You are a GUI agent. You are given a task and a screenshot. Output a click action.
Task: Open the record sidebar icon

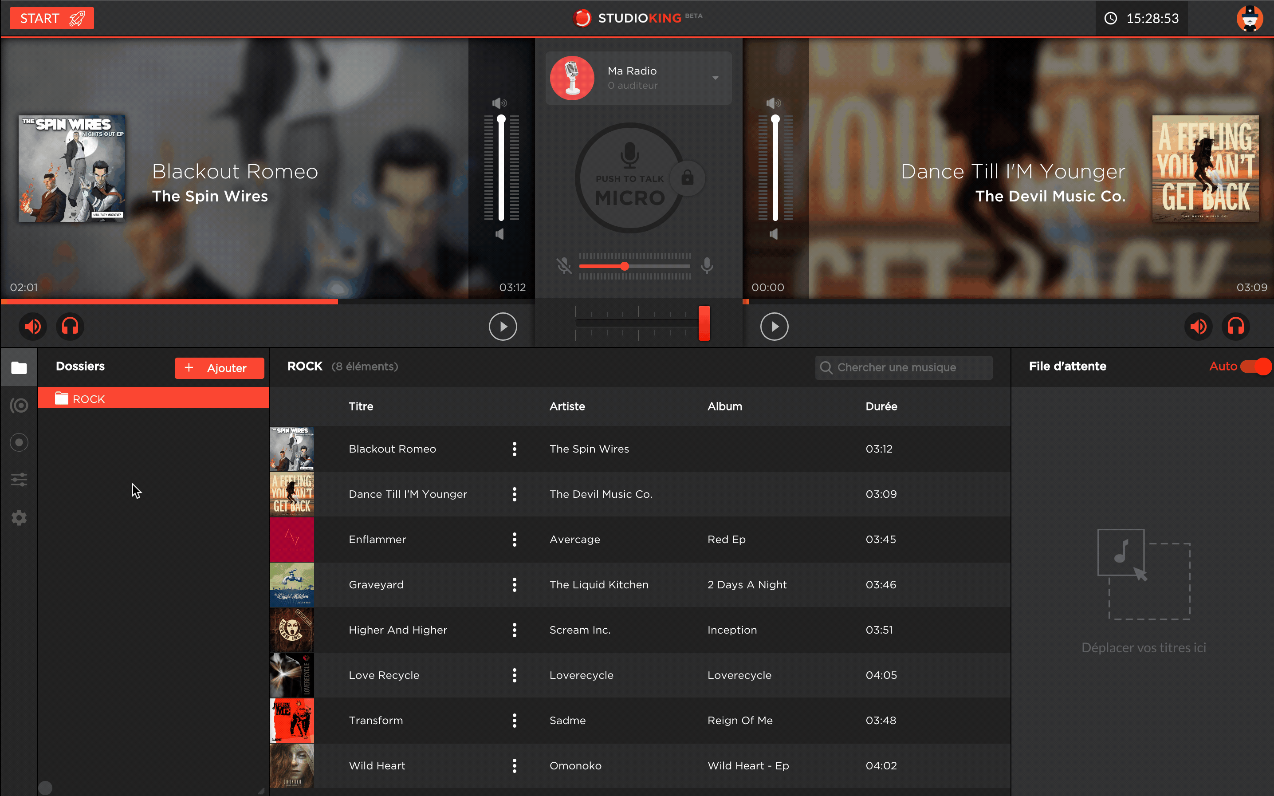(x=19, y=442)
